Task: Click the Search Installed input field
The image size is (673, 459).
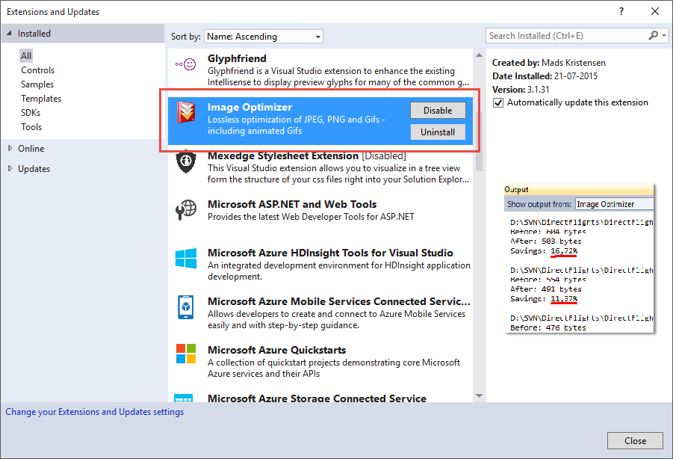Action: [566, 36]
